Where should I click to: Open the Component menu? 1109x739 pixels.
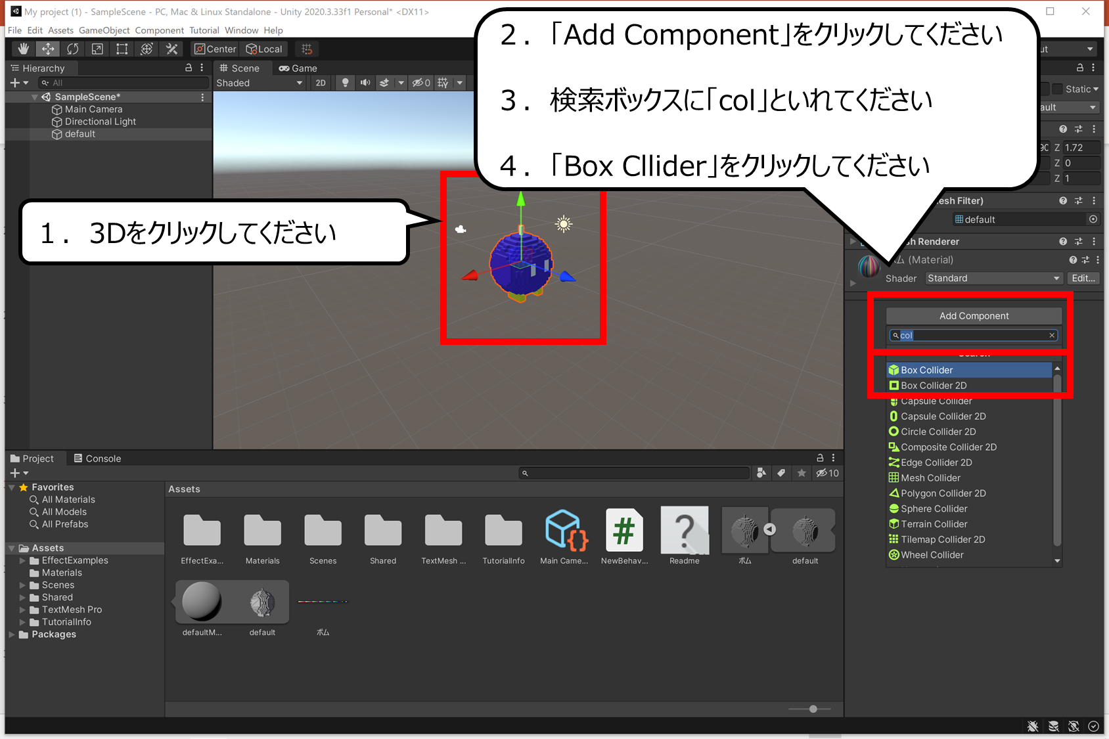[159, 30]
